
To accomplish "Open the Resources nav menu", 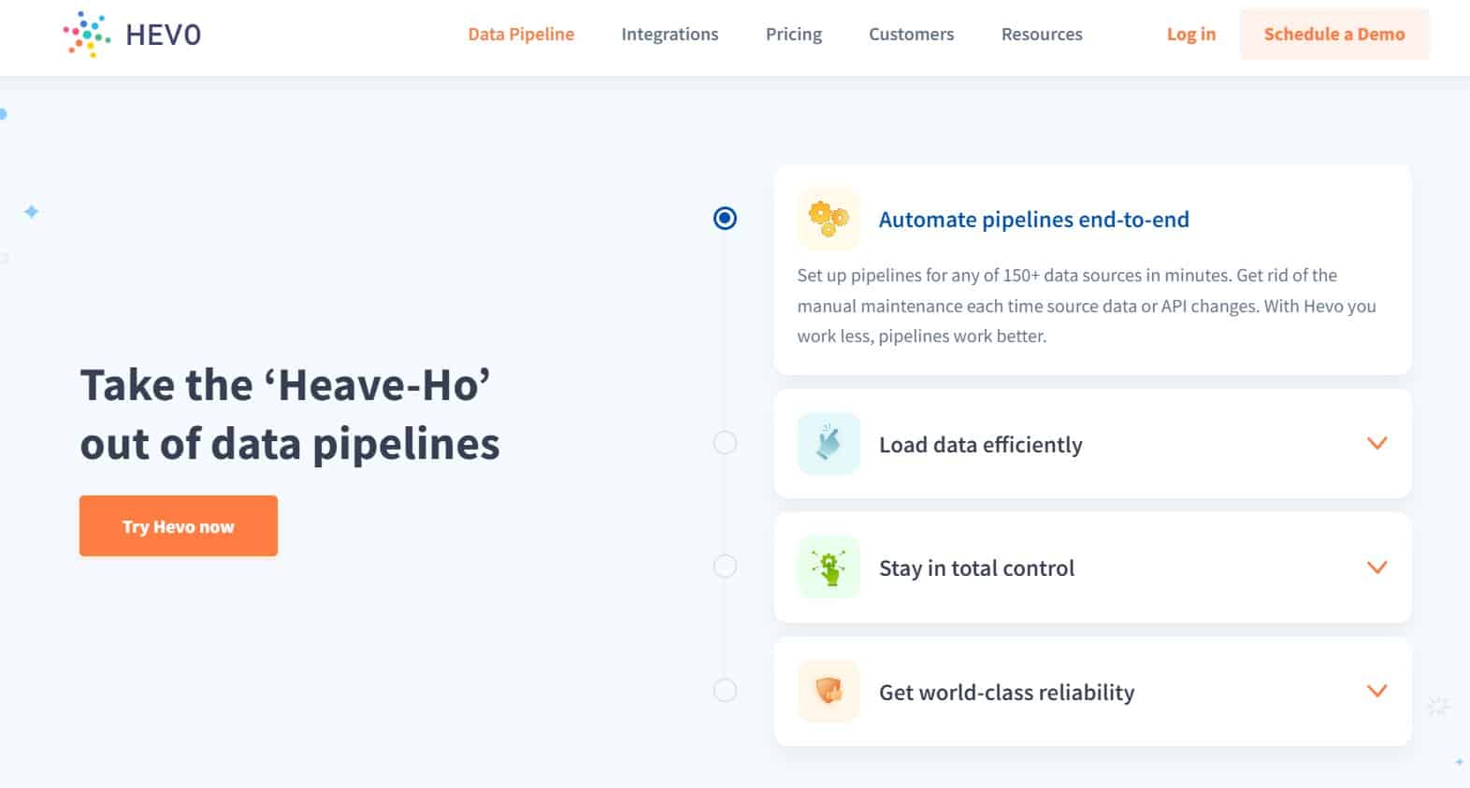I will (x=1042, y=35).
